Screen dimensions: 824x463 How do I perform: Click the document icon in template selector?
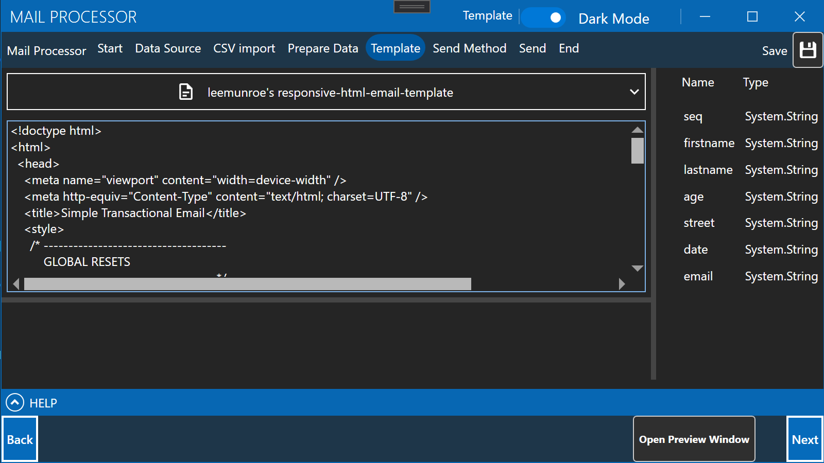[186, 92]
